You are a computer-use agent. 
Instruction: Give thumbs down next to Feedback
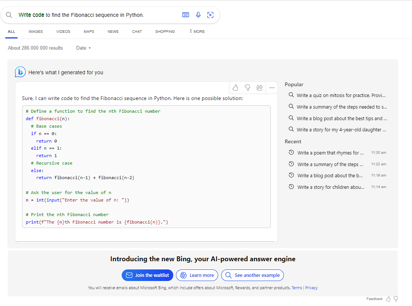pyautogui.click(x=396, y=299)
